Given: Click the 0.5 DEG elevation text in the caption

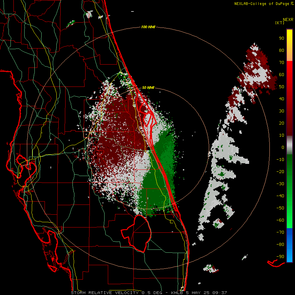Looking at the screenshot, I should 152,293.
